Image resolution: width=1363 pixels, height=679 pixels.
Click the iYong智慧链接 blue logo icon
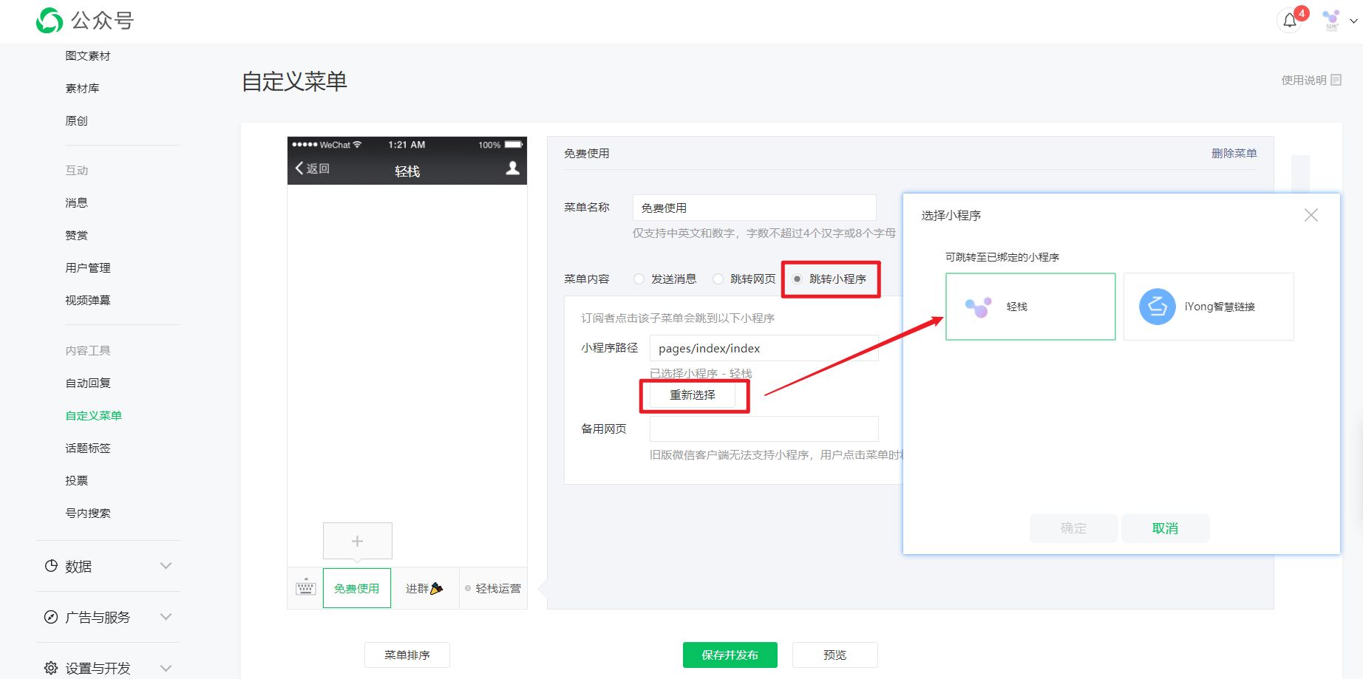click(1158, 307)
